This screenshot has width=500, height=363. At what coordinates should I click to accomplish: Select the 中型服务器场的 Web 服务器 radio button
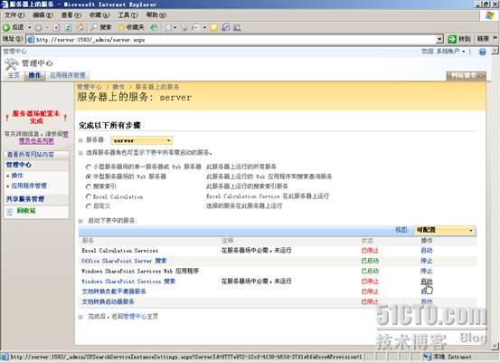89,177
